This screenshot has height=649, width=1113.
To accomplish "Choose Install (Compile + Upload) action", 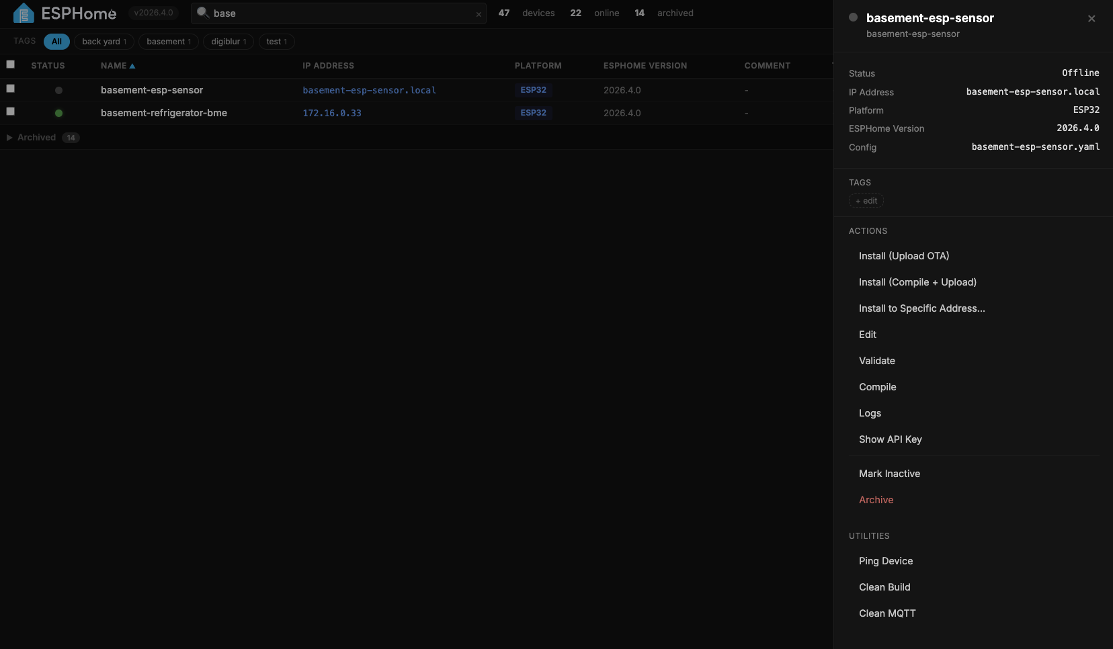I will (x=918, y=282).
